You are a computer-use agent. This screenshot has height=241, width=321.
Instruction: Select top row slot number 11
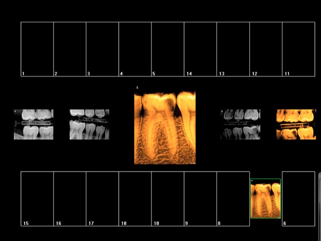298,49
